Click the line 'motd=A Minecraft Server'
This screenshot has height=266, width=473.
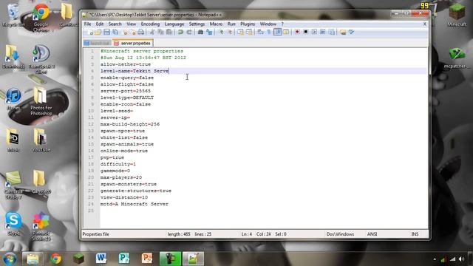[135, 204]
